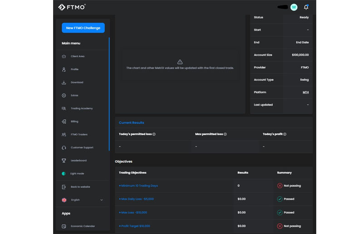Image resolution: width=363 pixels, height=234 pixels.
Task: Open Client Area menu item
Action: click(78, 56)
